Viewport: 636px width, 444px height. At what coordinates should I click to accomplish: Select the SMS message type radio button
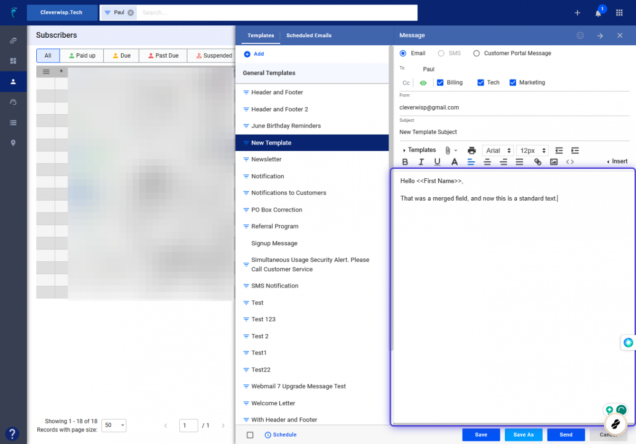(x=440, y=53)
